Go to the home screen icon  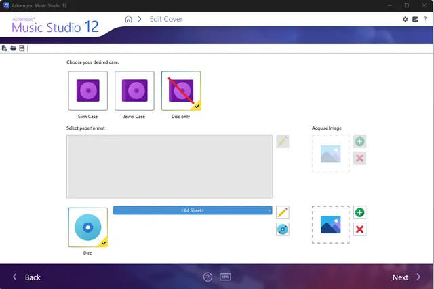point(128,19)
